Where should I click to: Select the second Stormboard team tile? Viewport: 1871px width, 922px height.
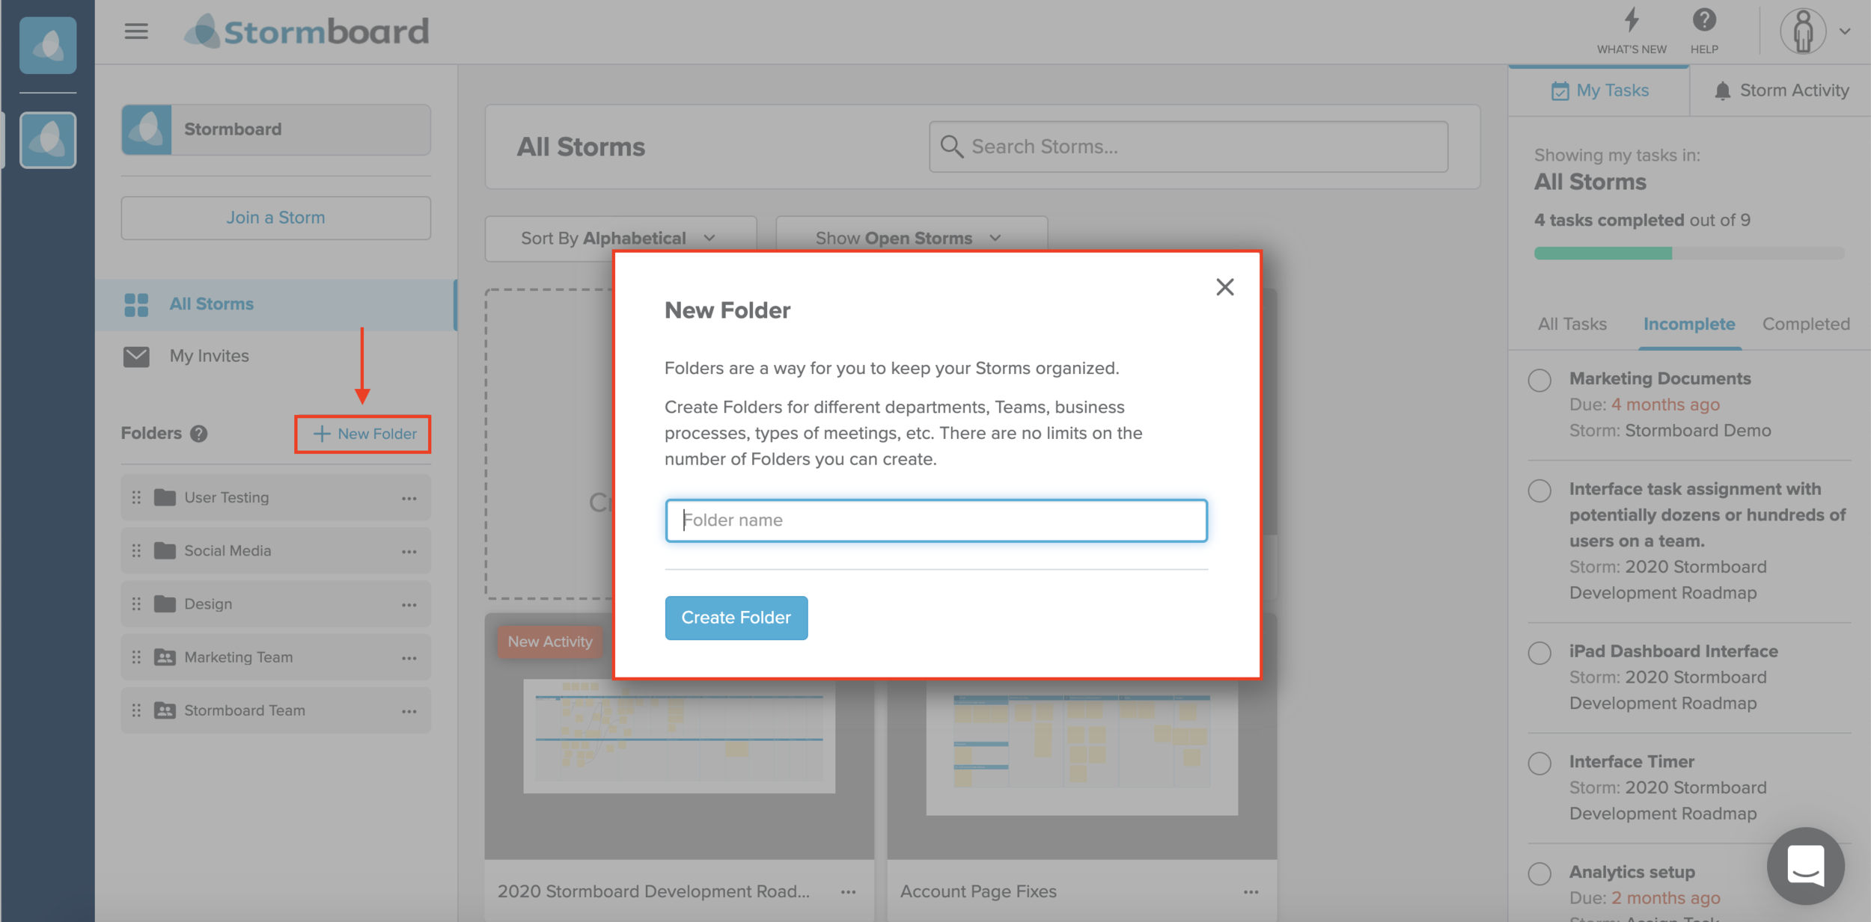[48, 140]
